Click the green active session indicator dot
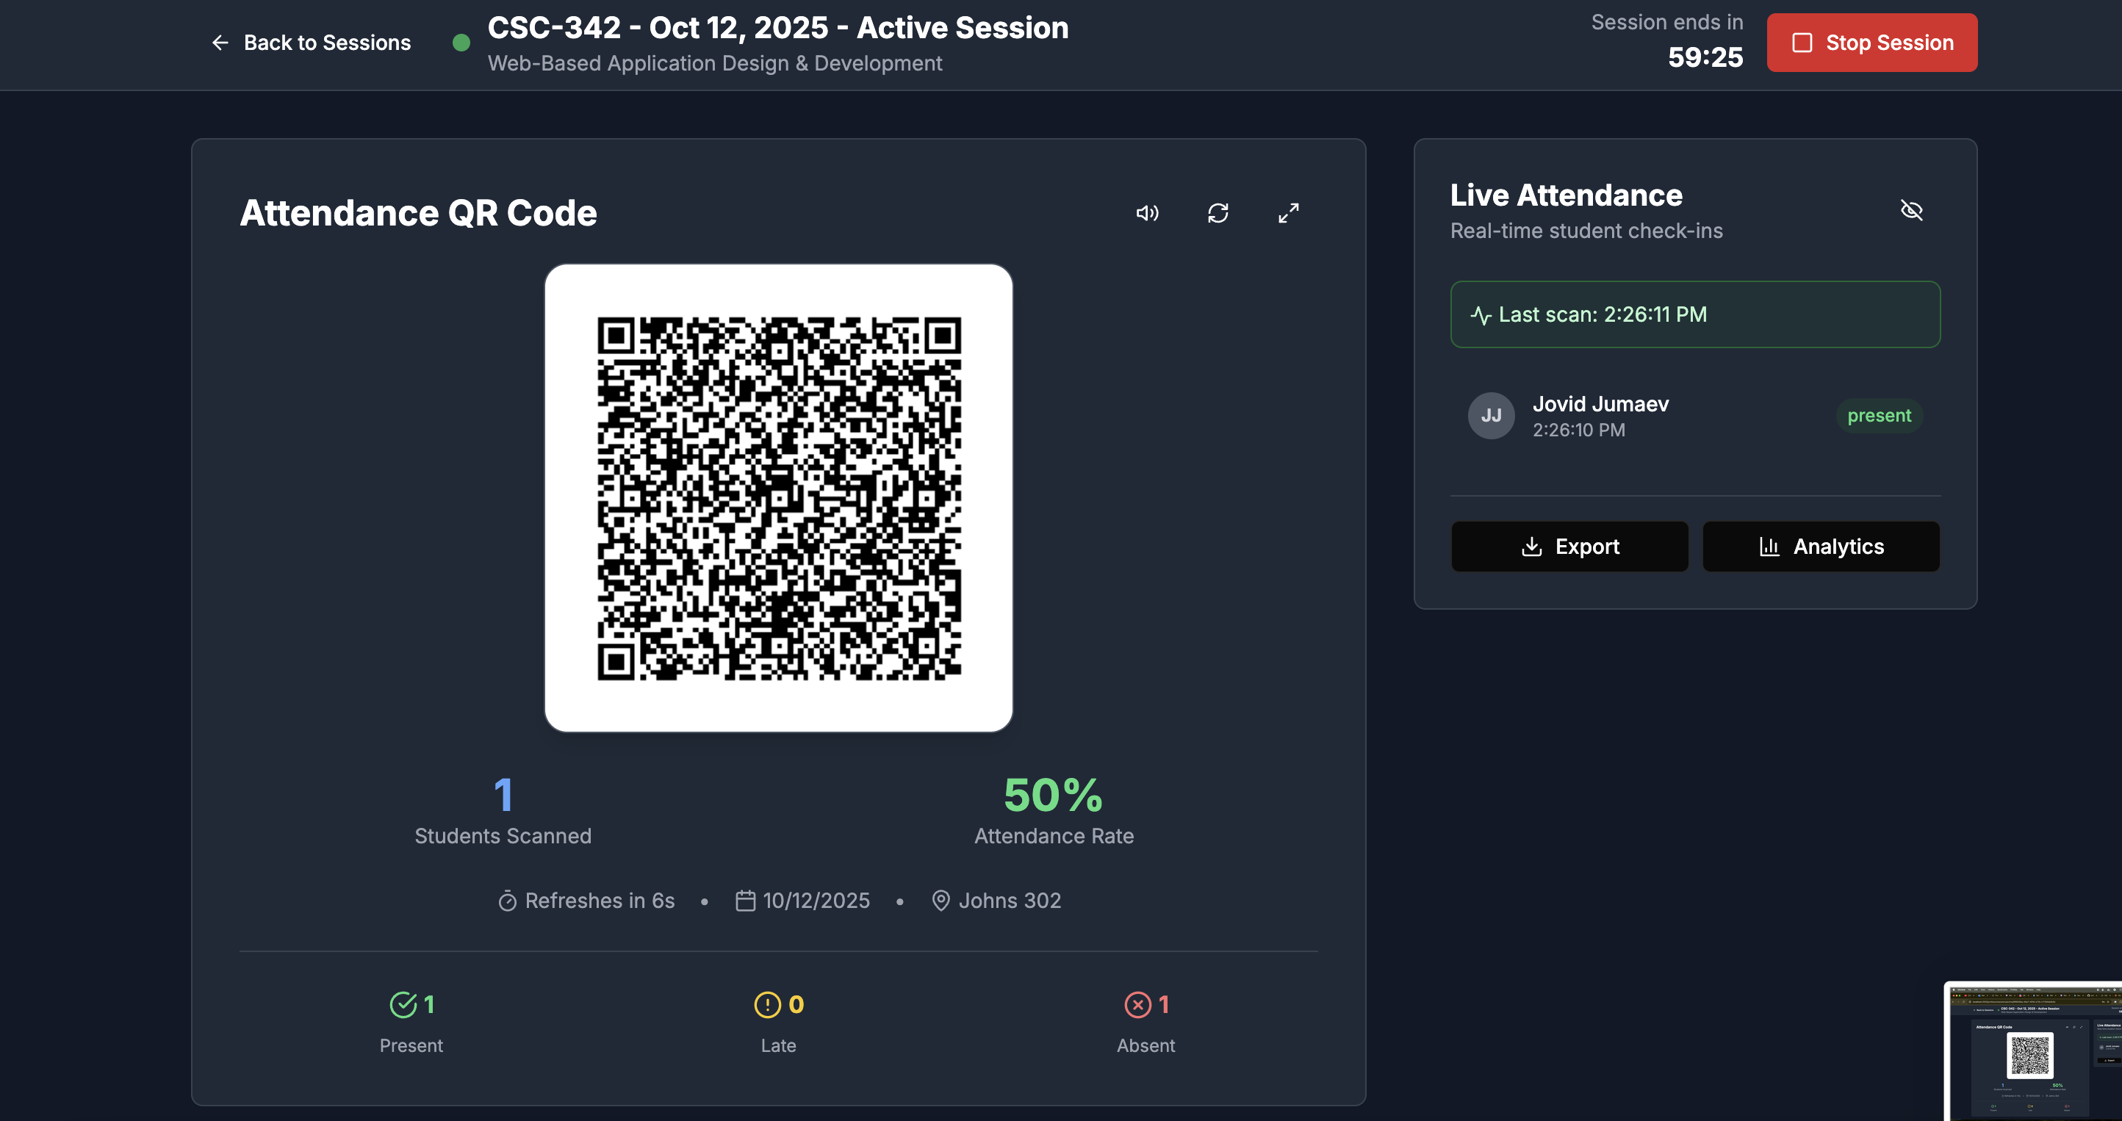The image size is (2122, 1121). [x=461, y=43]
